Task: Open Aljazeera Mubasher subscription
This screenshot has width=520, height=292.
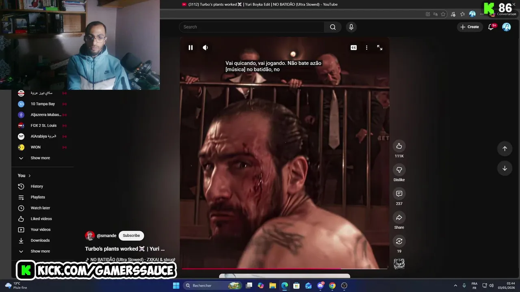Action: point(43,115)
